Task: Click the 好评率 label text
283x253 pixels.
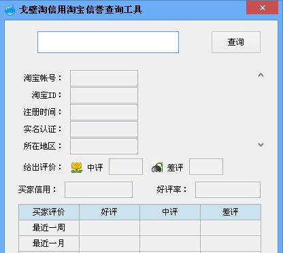Action: coord(171,190)
